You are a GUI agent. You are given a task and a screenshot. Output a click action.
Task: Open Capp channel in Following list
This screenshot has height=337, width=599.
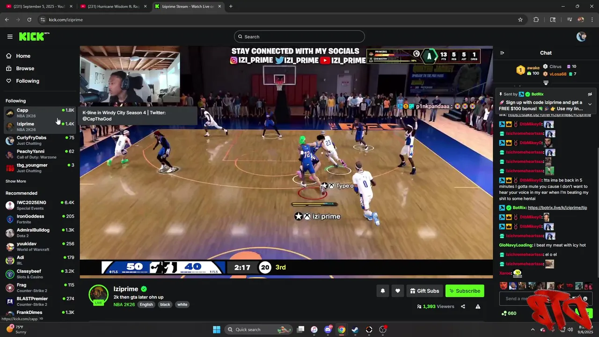(40, 113)
